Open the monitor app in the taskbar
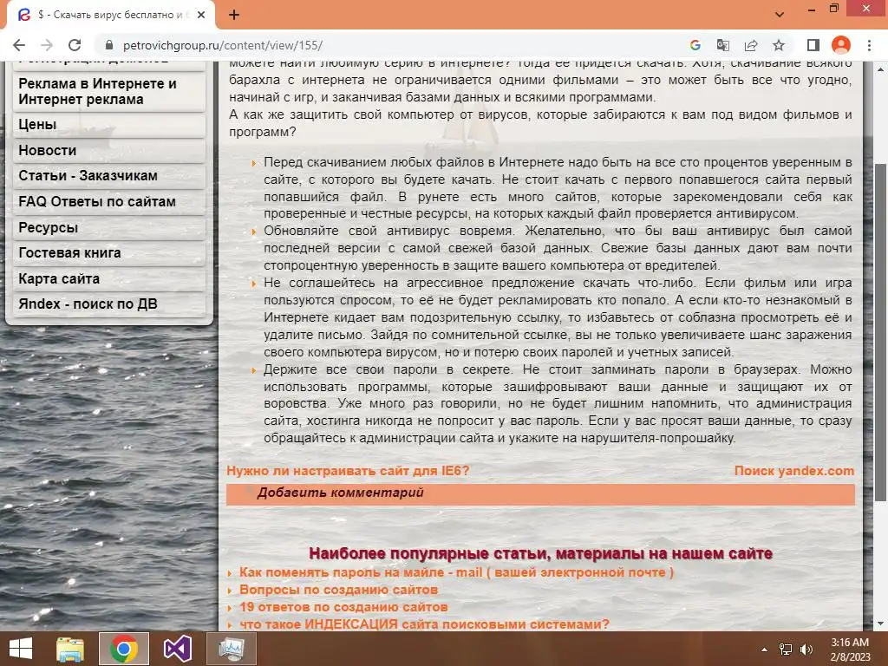This screenshot has height=666, width=888. click(x=232, y=649)
